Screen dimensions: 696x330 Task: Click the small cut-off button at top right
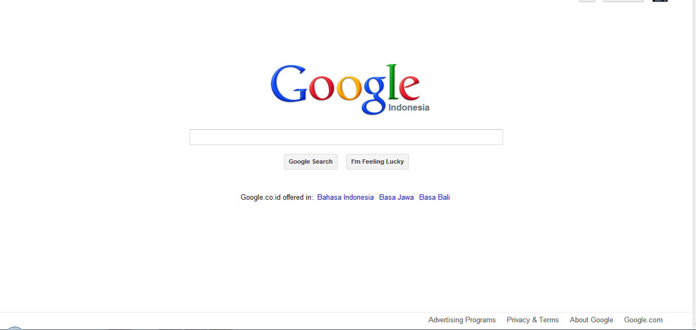pos(587,1)
